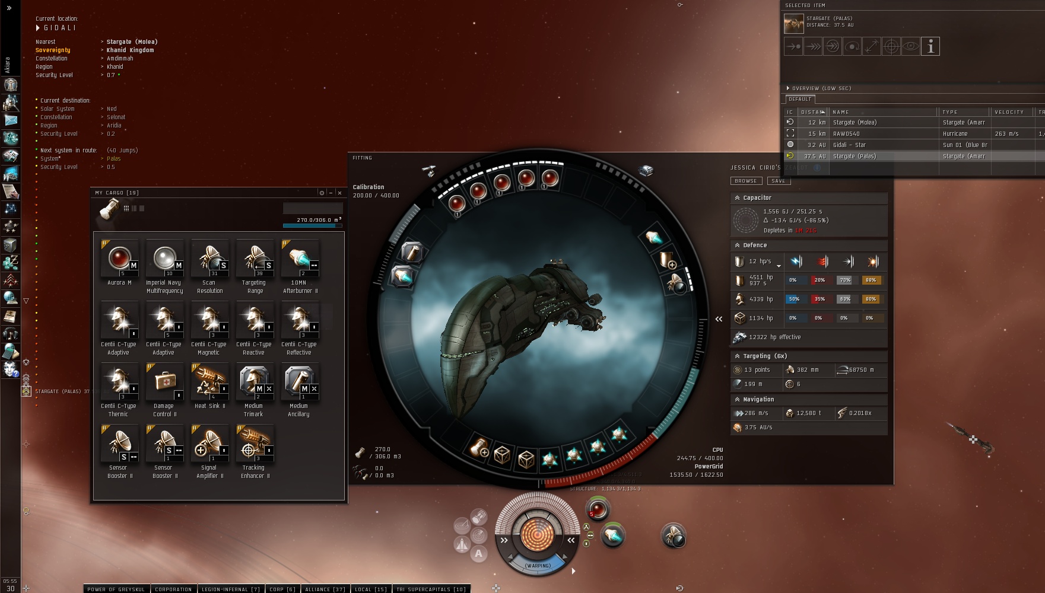1045x593 pixels.
Task: Toggle the small square HUD button
Action: point(586,544)
